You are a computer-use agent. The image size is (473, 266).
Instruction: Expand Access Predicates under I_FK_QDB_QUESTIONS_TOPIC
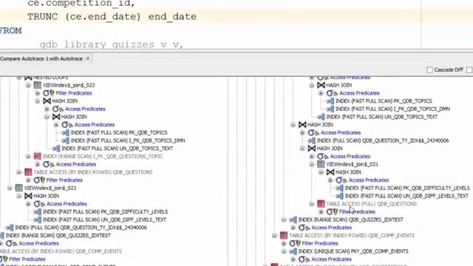point(38,164)
